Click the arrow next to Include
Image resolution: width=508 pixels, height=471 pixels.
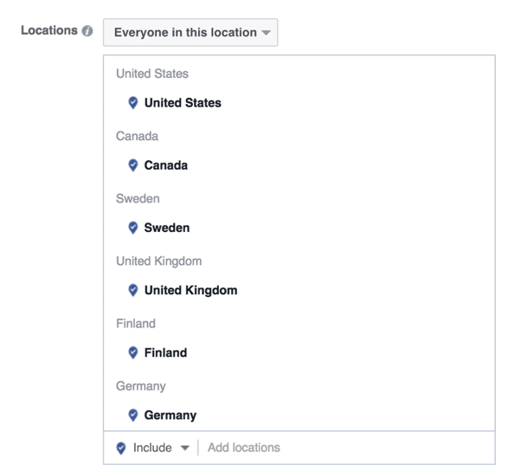pos(185,448)
